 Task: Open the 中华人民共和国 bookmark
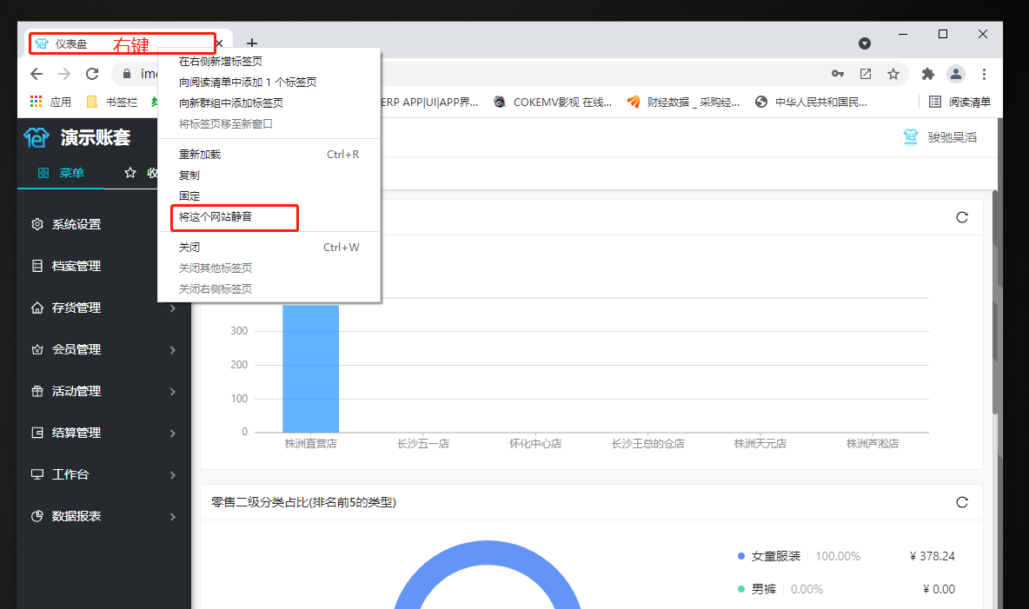click(811, 102)
